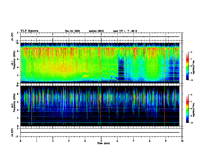Click the "4" kHz tick on ch.1 spectrogram
The height and width of the screenshot is (158, 205).
point(18,67)
